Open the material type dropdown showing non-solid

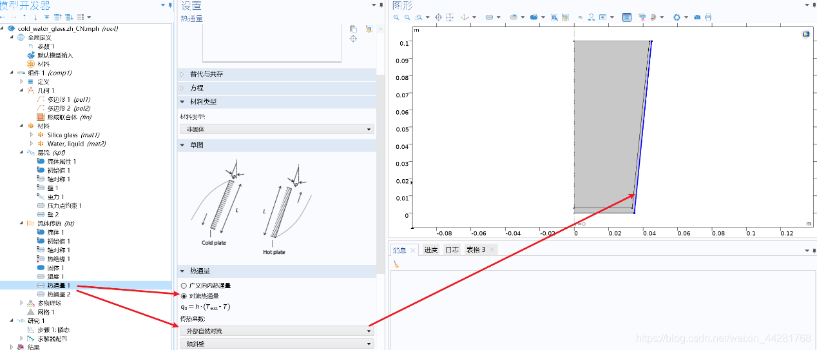coord(277,130)
